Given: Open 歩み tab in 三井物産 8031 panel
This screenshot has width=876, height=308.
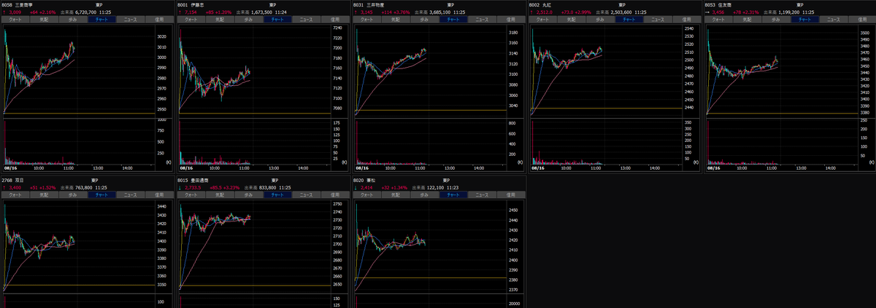Looking at the screenshot, I should 424,20.
